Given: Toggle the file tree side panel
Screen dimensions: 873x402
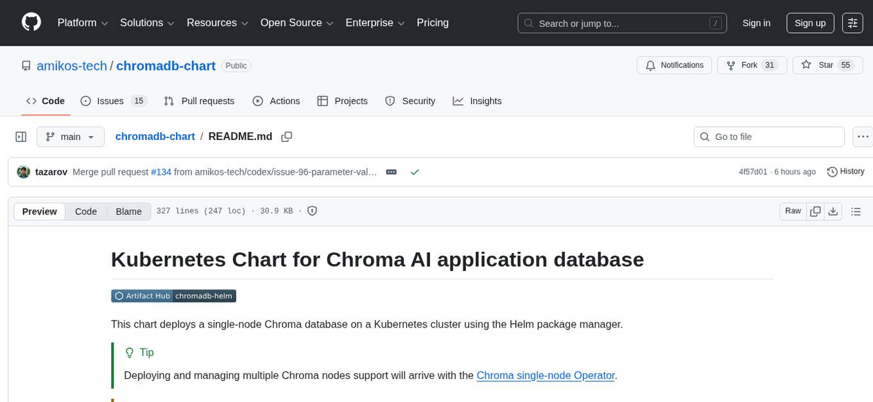Looking at the screenshot, I should [x=21, y=136].
